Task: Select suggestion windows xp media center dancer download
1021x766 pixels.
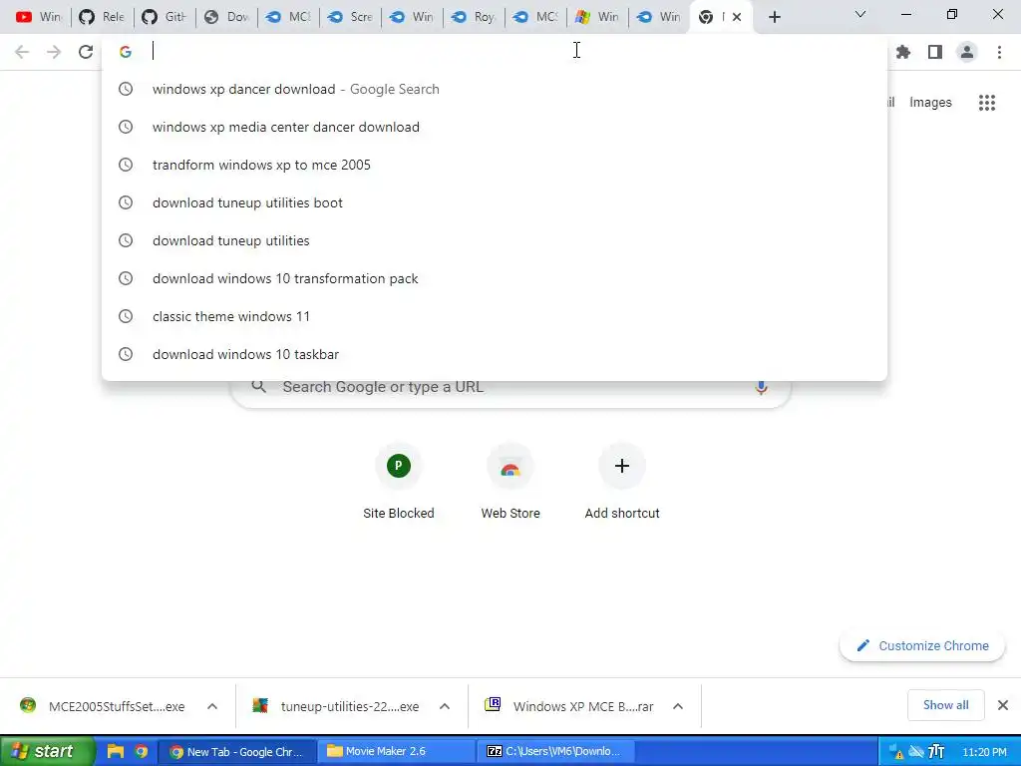Action: pyautogui.click(x=495, y=127)
